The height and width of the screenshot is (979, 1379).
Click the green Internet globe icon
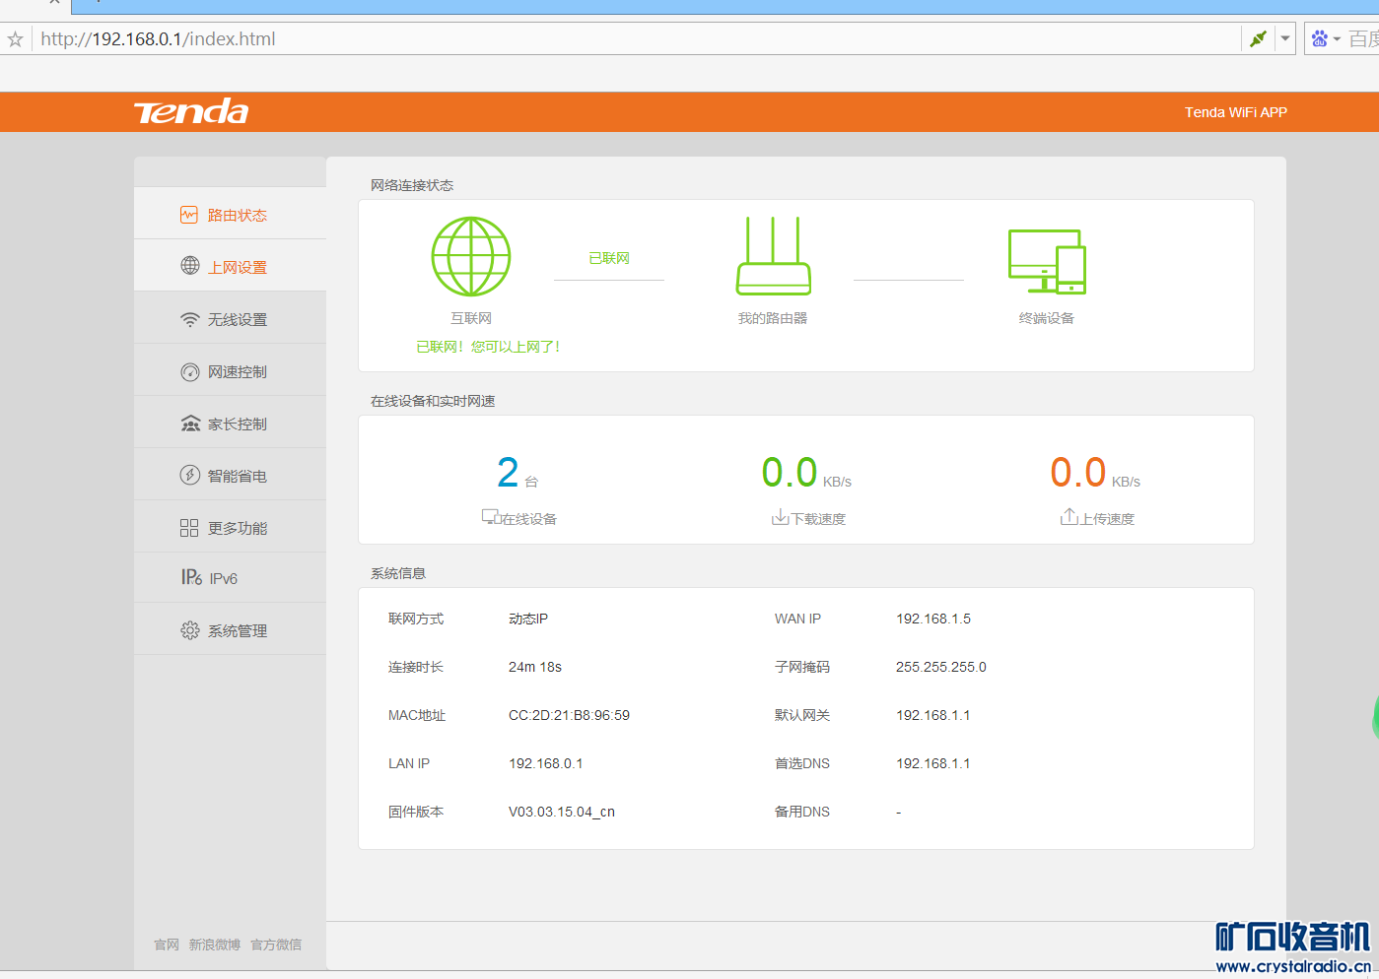(471, 256)
